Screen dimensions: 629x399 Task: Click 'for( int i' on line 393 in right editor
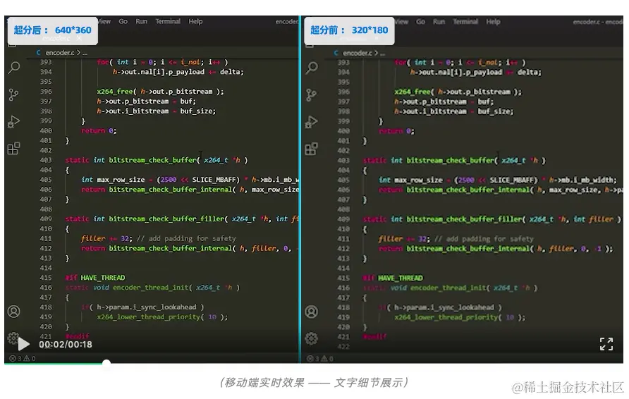(x=415, y=63)
